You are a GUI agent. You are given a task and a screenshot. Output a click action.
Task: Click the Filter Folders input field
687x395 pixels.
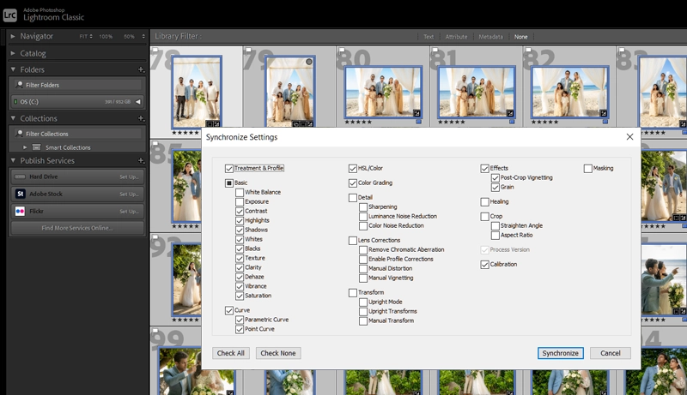tap(77, 85)
